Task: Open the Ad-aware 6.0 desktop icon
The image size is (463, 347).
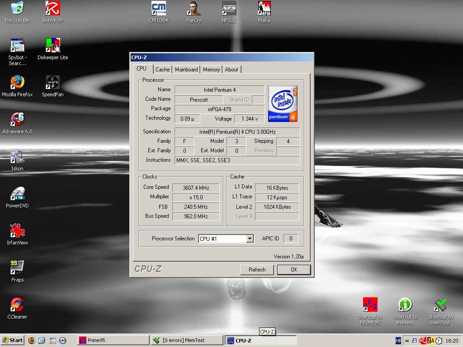Action: click(17, 120)
